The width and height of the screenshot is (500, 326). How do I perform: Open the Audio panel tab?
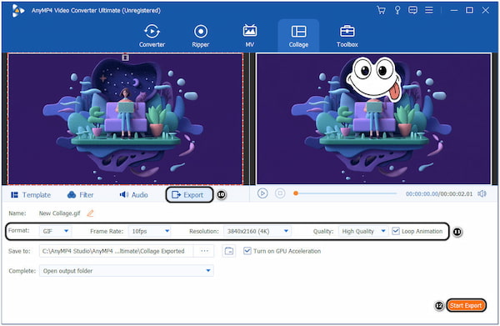(133, 195)
